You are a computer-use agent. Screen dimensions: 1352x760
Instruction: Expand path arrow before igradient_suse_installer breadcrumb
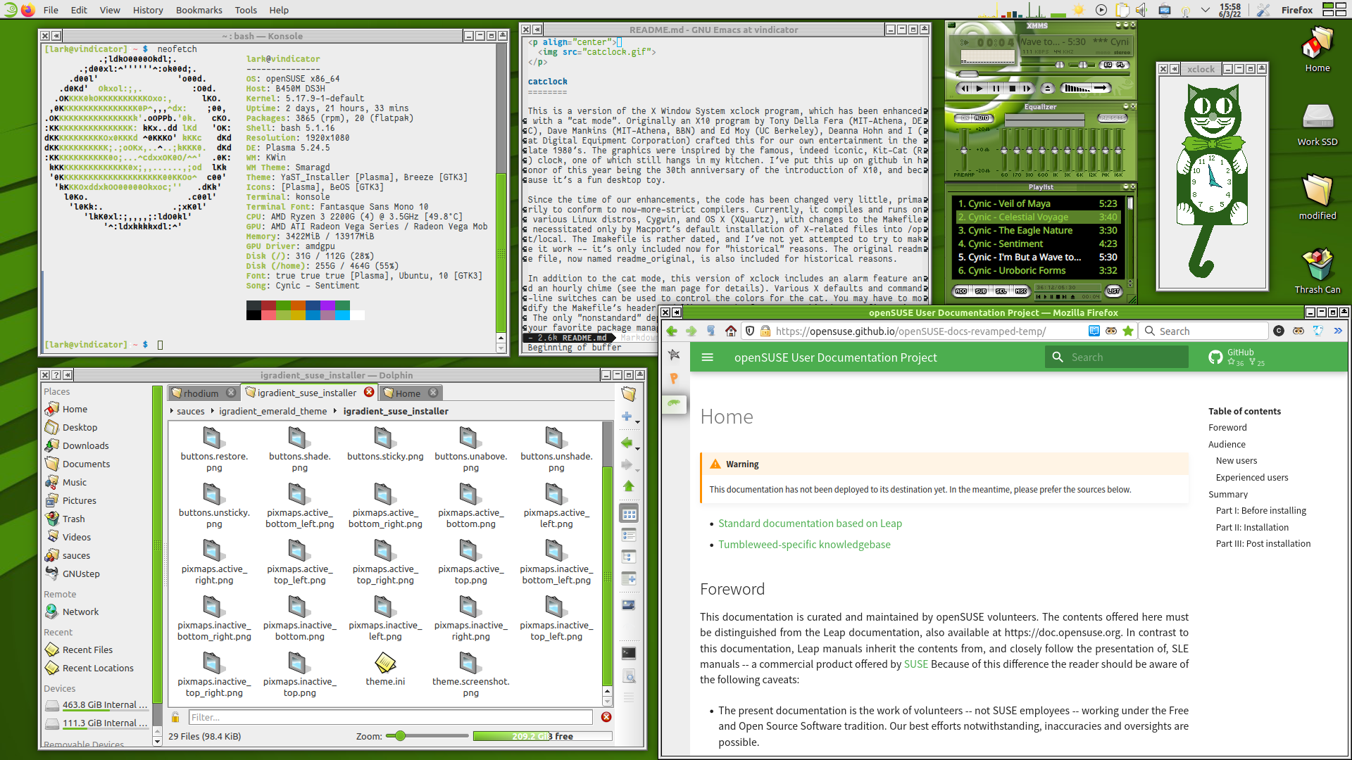pos(335,411)
